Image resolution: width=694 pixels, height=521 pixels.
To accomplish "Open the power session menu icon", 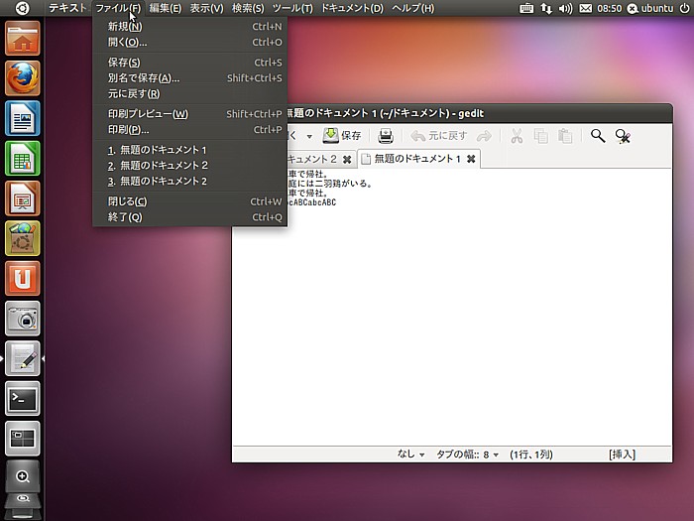I will (x=684, y=8).
